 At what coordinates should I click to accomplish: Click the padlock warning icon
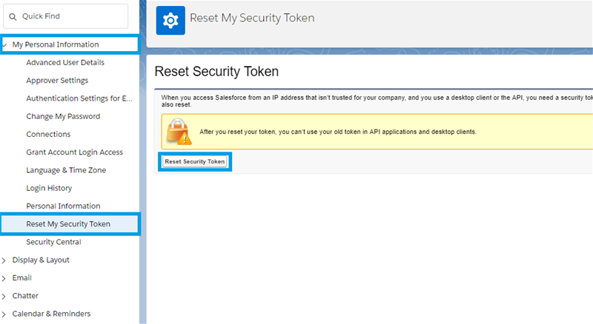click(178, 131)
